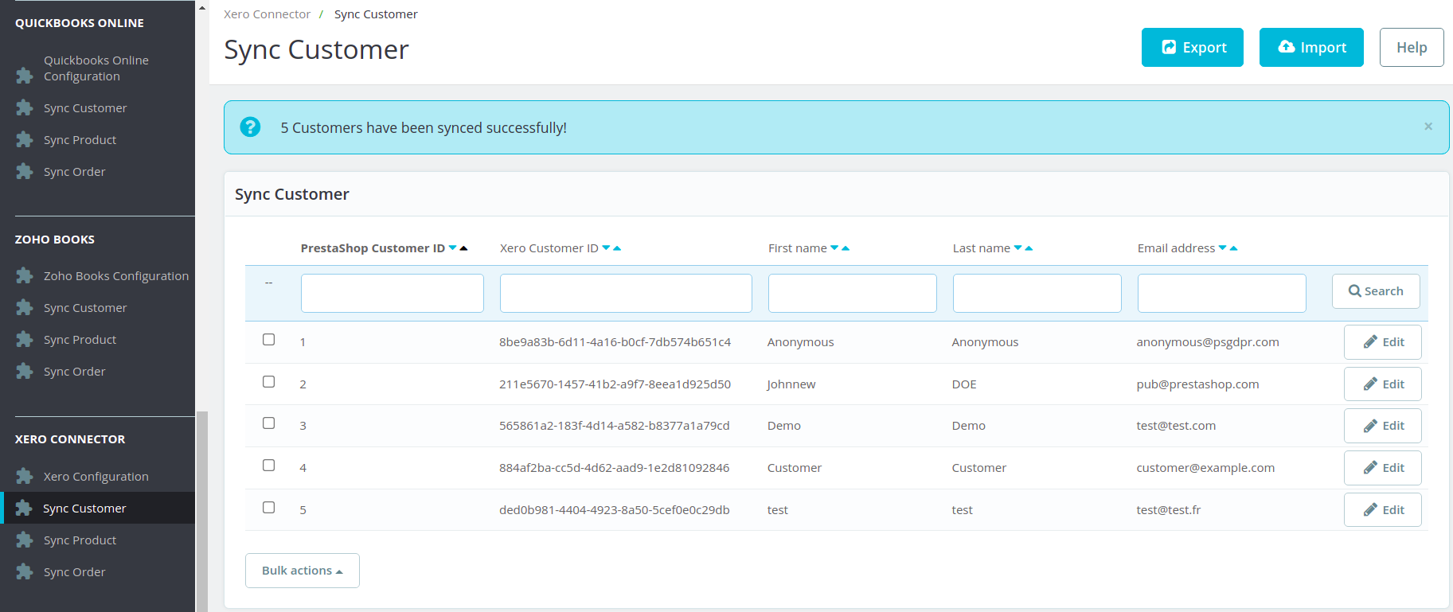Image resolution: width=1453 pixels, height=612 pixels.
Task: Focus the PrestaShop Customer ID filter field
Action: (393, 293)
